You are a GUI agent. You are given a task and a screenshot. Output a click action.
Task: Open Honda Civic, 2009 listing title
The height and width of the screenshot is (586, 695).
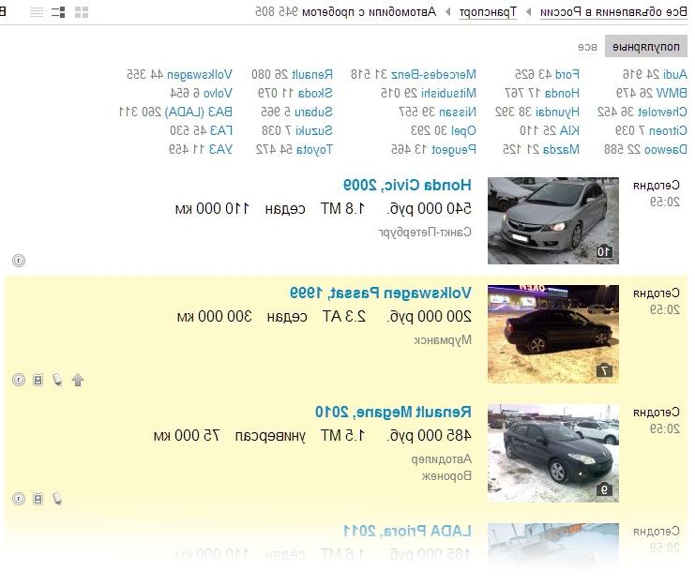(407, 185)
